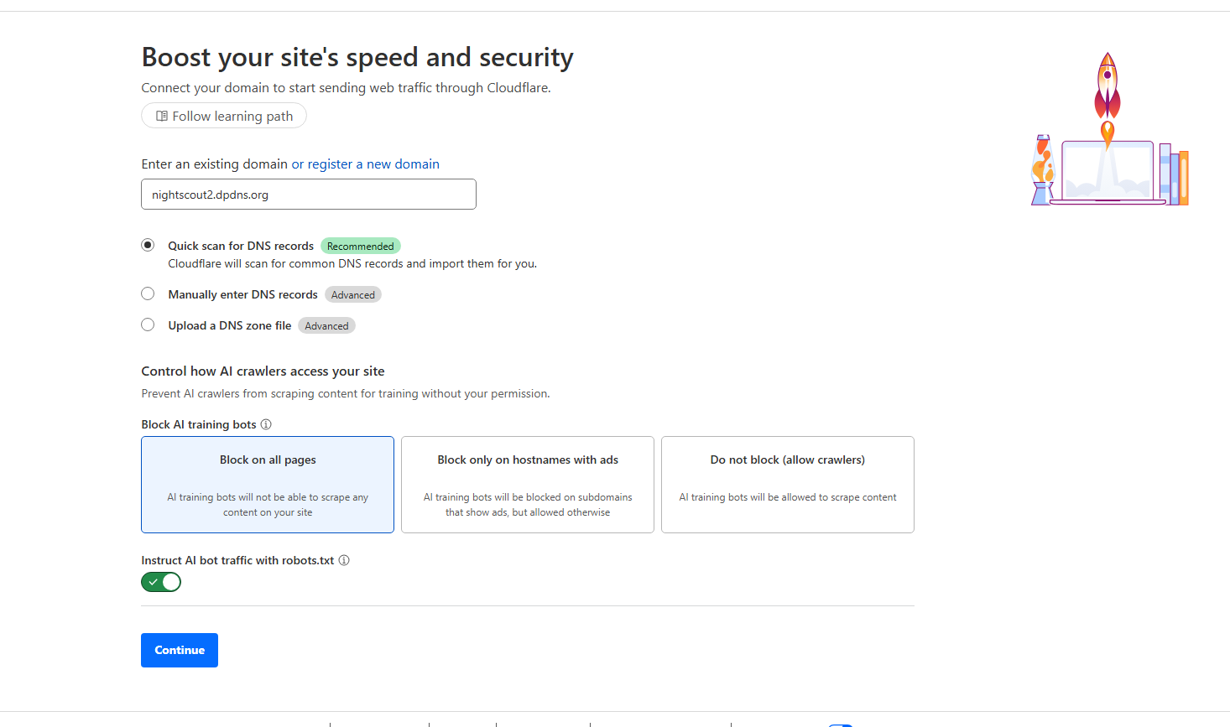Select the Block on all pages card
The image size is (1230, 727).
point(268,485)
